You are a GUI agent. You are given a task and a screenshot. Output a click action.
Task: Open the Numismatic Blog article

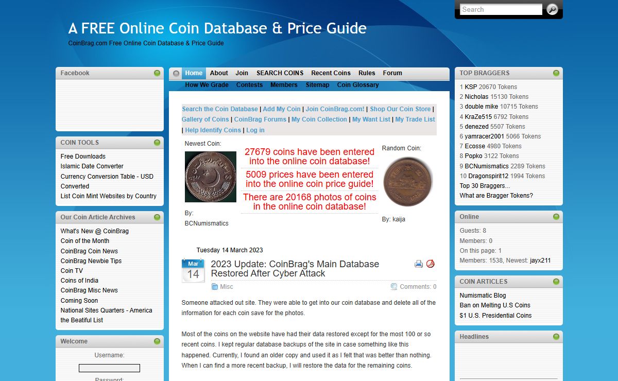(483, 296)
